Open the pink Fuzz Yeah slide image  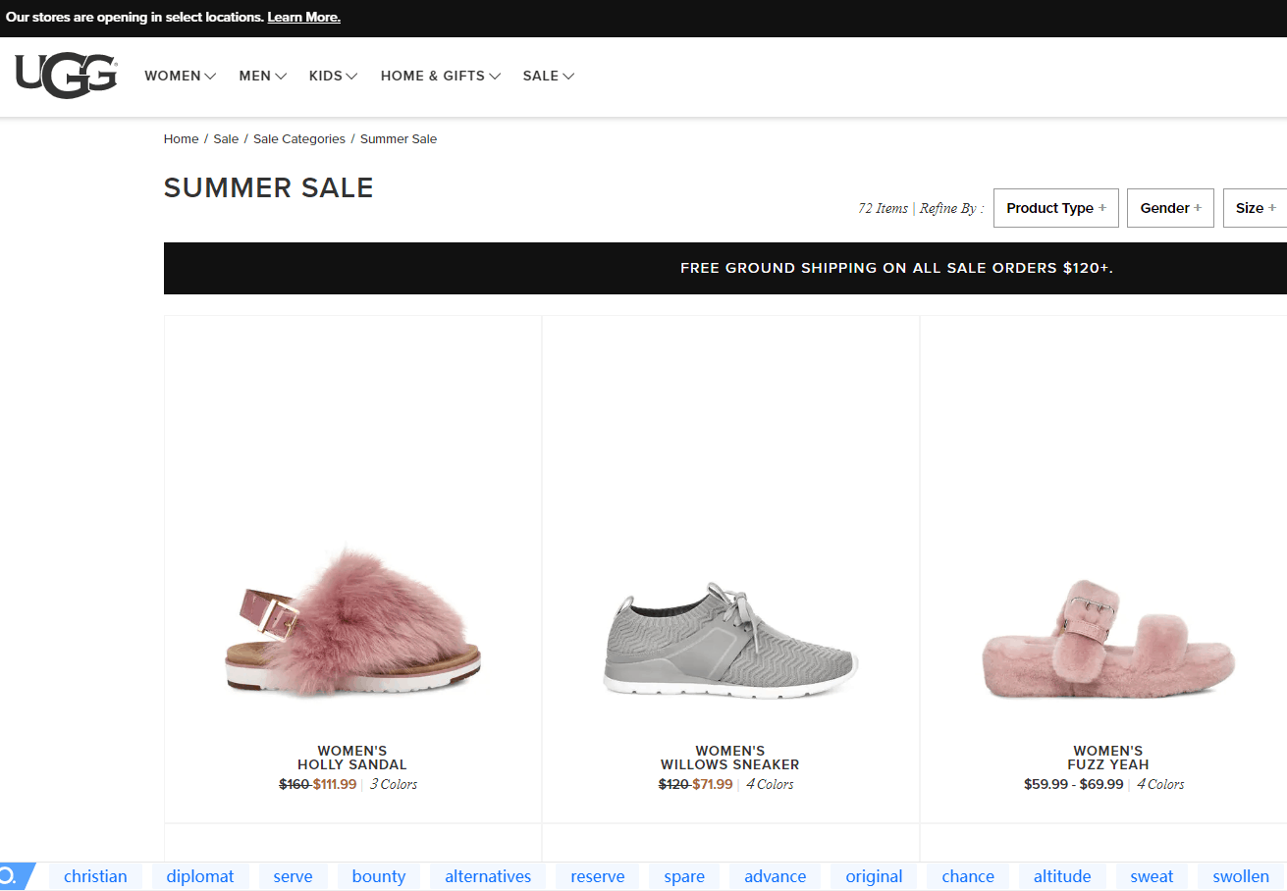(1108, 639)
